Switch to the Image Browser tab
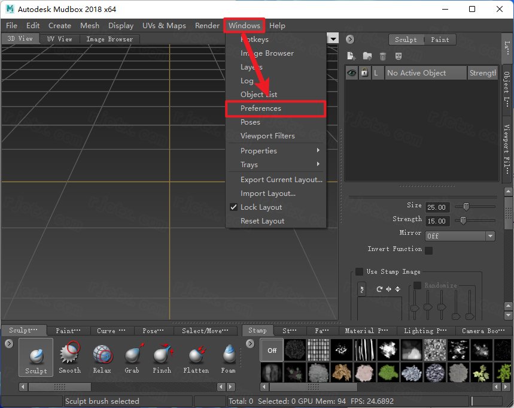Viewport: 514px width, 408px height. pos(110,39)
